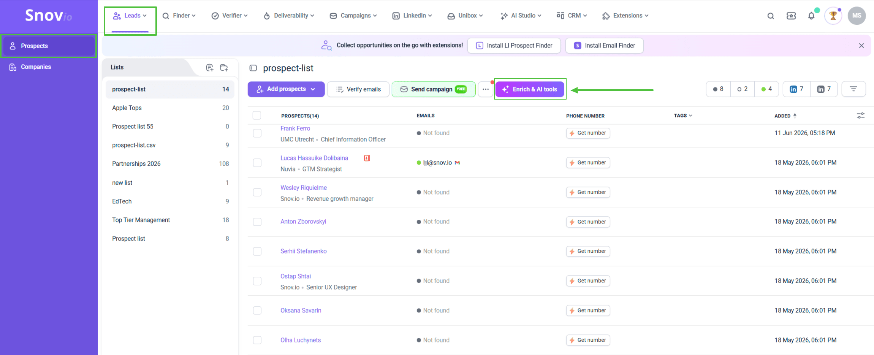Collapse the lists sidebar panel icon beside title
The height and width of the screenshot is (355, 874).
[x=253, y=68]
